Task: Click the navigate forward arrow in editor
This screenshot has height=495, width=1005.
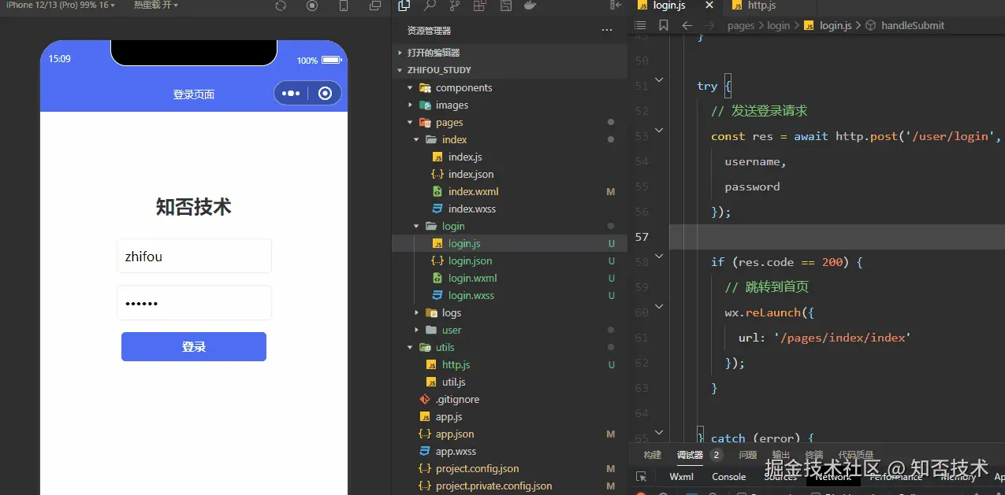Action: click(x=709, y=25)
